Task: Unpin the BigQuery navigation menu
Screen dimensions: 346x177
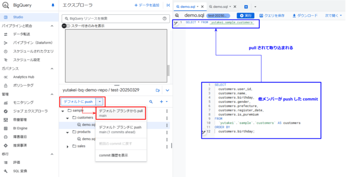Action: (x=53, y=6)
